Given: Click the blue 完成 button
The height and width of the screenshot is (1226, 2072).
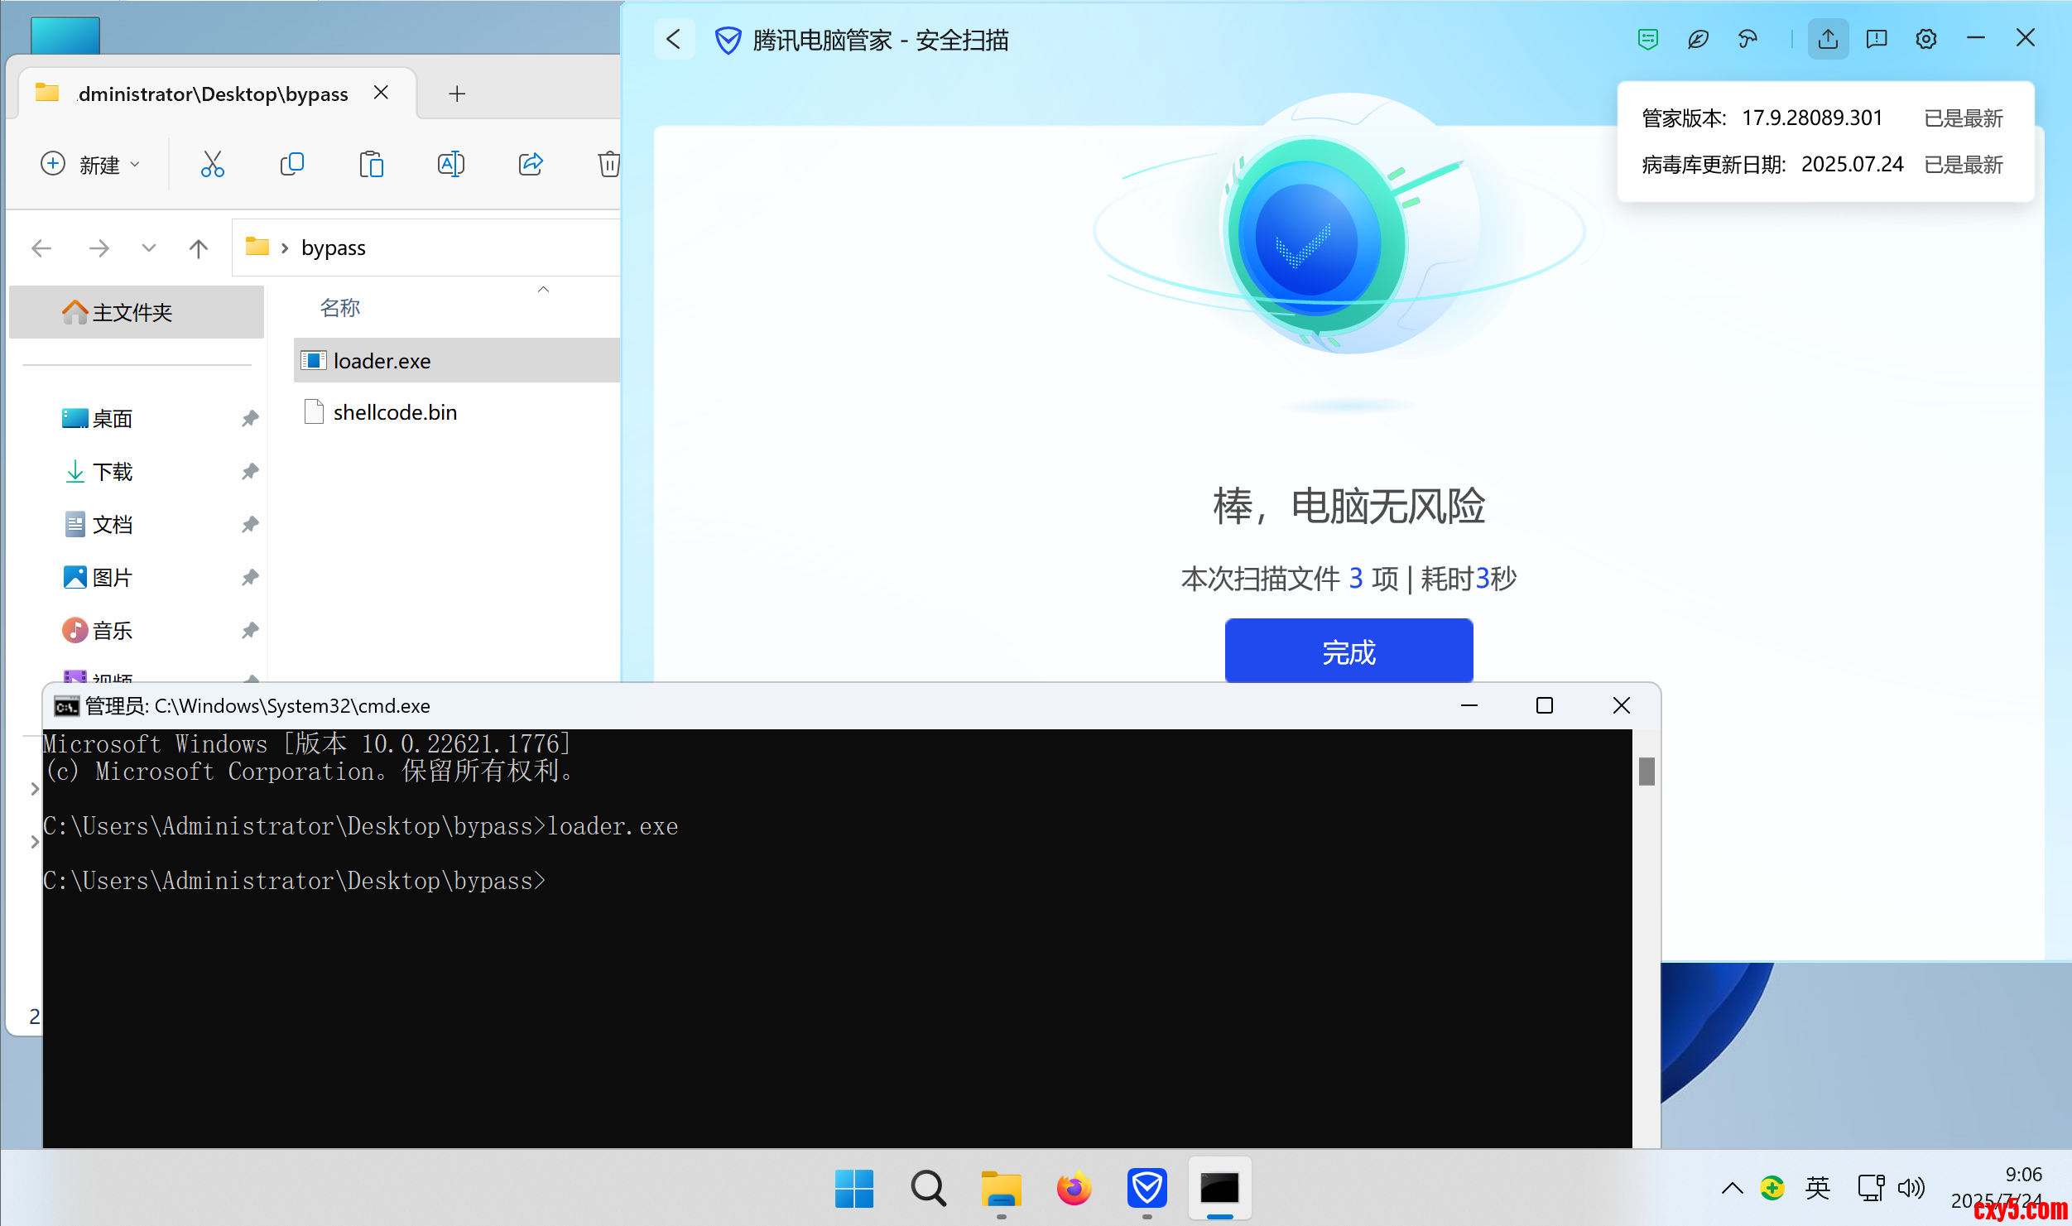Looking at the screenshot, I should point(1348,651).
